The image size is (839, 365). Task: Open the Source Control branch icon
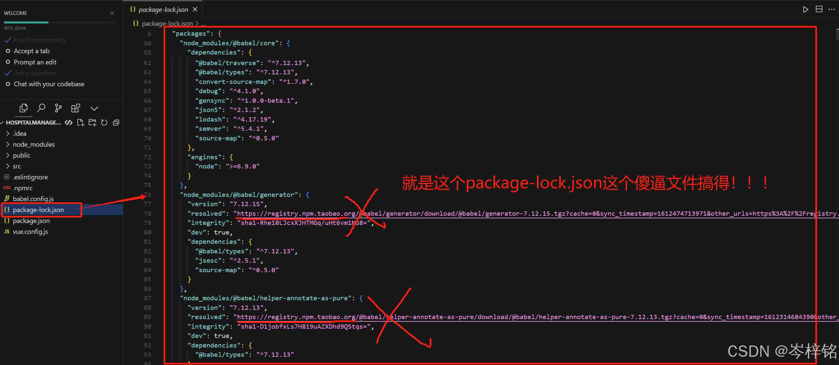point(58,108)
